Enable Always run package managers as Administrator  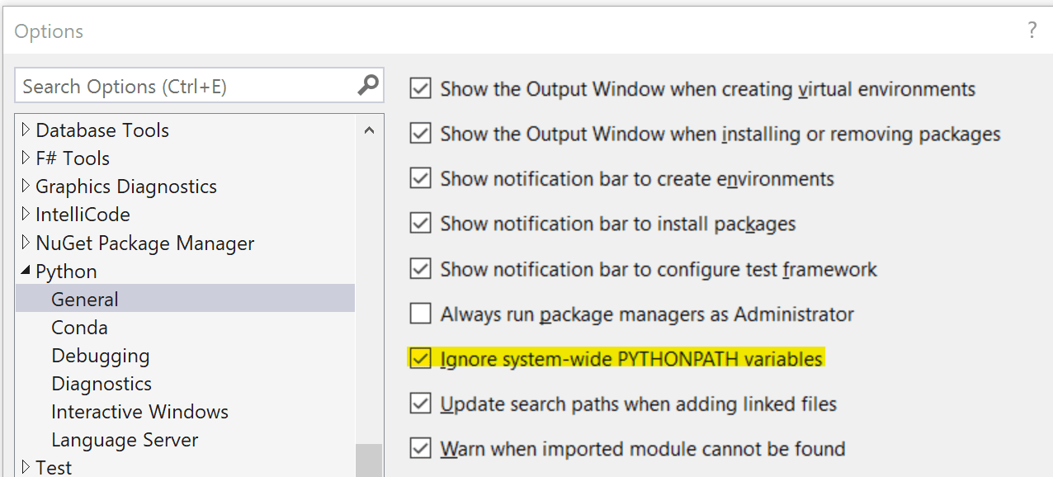(420, 313)
